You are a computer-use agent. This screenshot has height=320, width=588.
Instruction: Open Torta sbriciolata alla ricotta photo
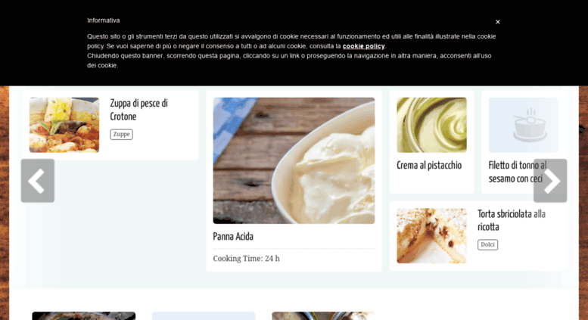click(x=431, y=236)
